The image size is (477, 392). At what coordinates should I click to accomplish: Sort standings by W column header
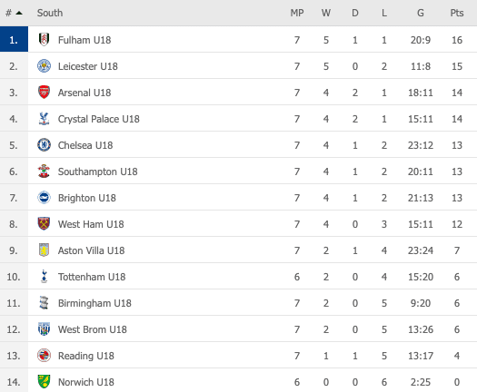(326, 13)
